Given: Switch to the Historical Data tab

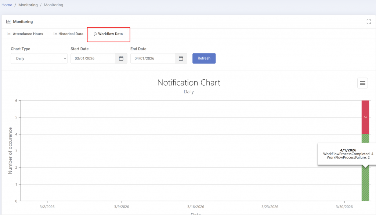Looking at the screenshot, I should (68, 34).
